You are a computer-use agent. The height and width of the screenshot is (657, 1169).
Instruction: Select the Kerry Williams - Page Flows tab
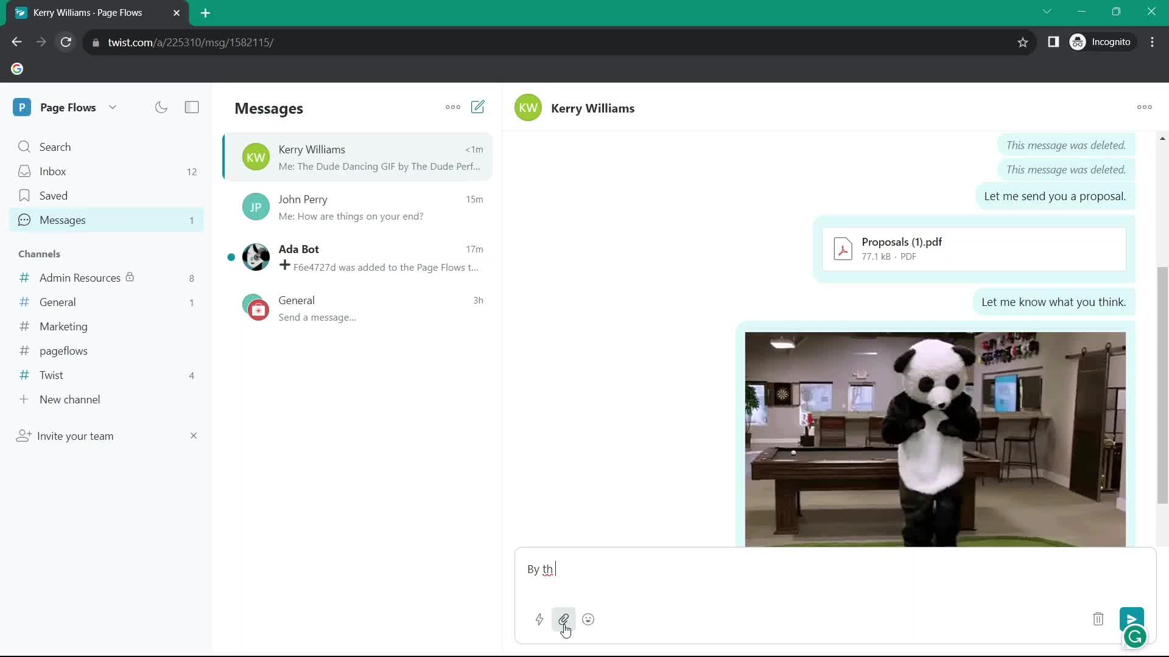tap(97, 13)
